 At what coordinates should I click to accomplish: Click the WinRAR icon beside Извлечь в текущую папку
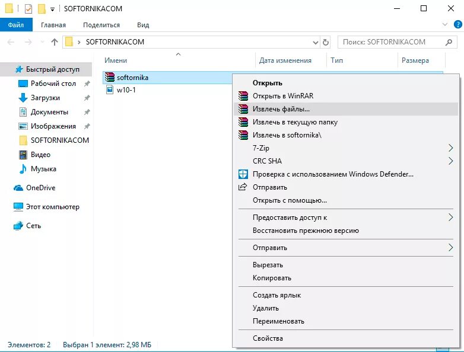coord(243,122)
